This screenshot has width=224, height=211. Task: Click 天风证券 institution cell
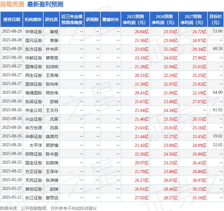[34, 180]
